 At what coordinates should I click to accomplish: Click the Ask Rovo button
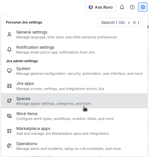coord(100,7)
